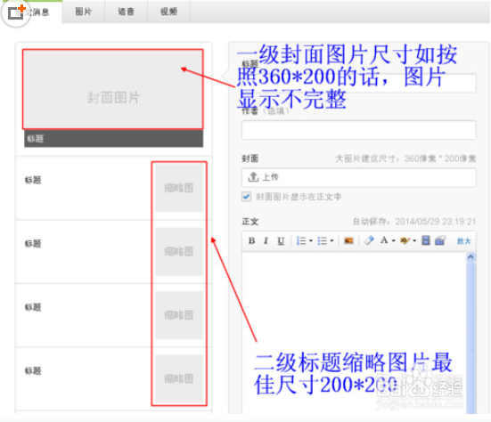Click the 标题 text beside second thumbnail

coord(33,243)
